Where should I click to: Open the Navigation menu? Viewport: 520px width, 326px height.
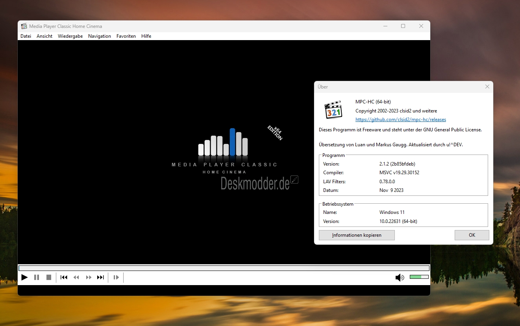click(x=100, y=36)
